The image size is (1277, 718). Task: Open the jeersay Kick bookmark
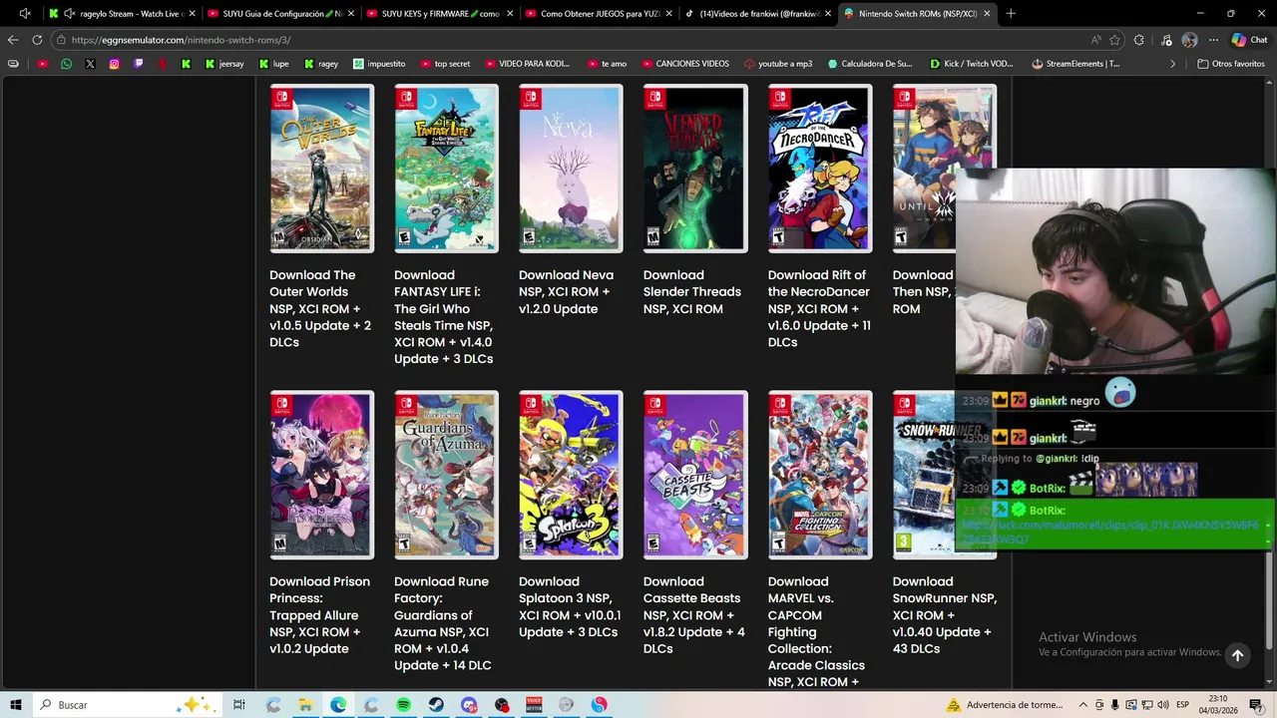(223, 64)
